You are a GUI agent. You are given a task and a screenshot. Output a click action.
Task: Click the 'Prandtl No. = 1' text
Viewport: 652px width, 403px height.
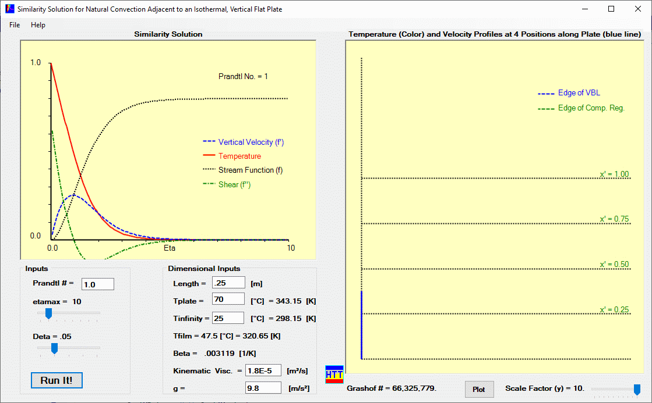pyautogui.click(x=243, y=76)
